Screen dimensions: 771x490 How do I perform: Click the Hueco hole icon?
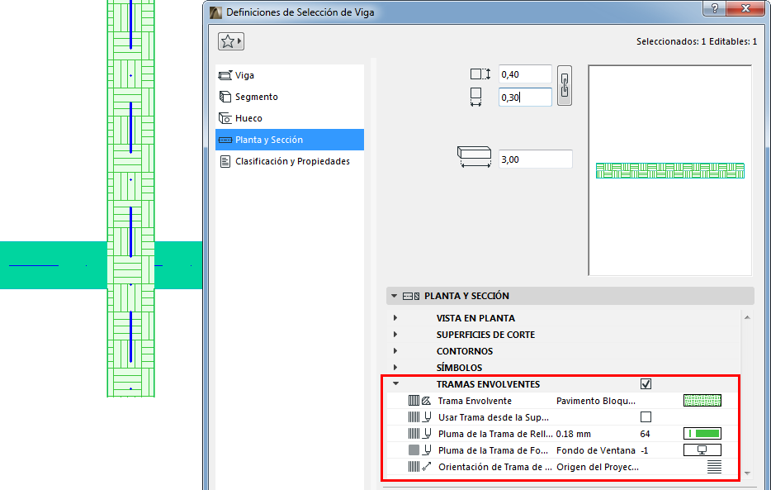225,118
